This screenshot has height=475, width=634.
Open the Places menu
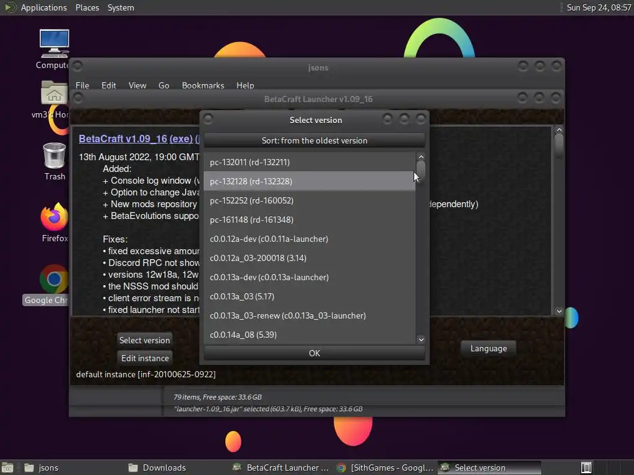click(87, 7)
